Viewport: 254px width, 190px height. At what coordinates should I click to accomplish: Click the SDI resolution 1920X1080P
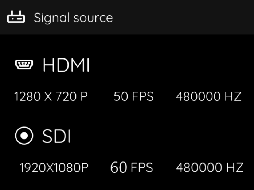(54, 168)
